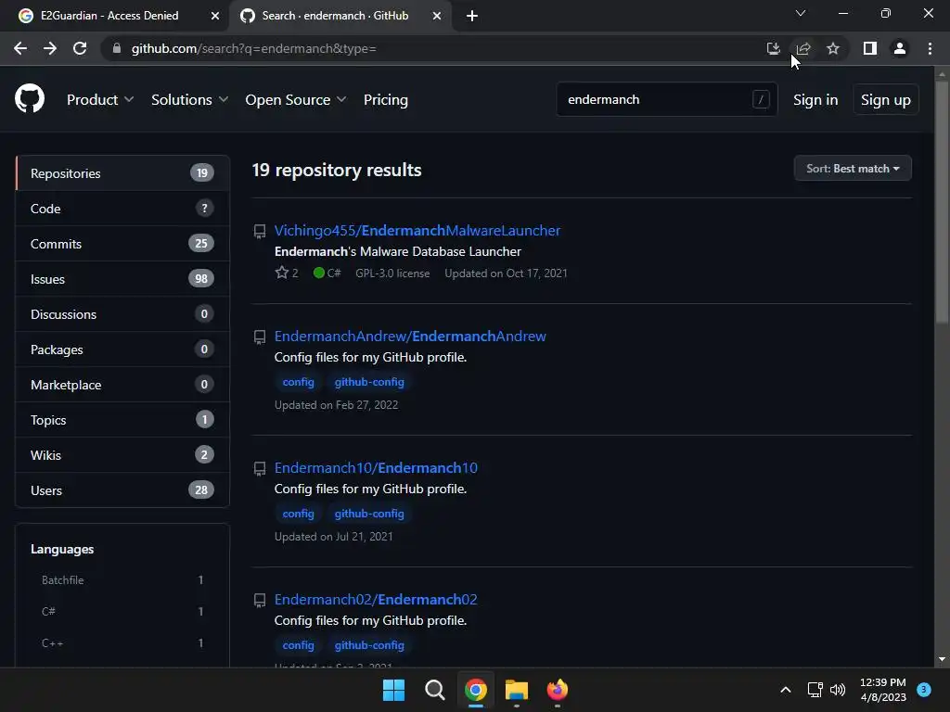Screen dimensions: 950x712
Task: Open EndermanchAndrew/EndermanchAndrew repository
Action: [x=410, y=336]
